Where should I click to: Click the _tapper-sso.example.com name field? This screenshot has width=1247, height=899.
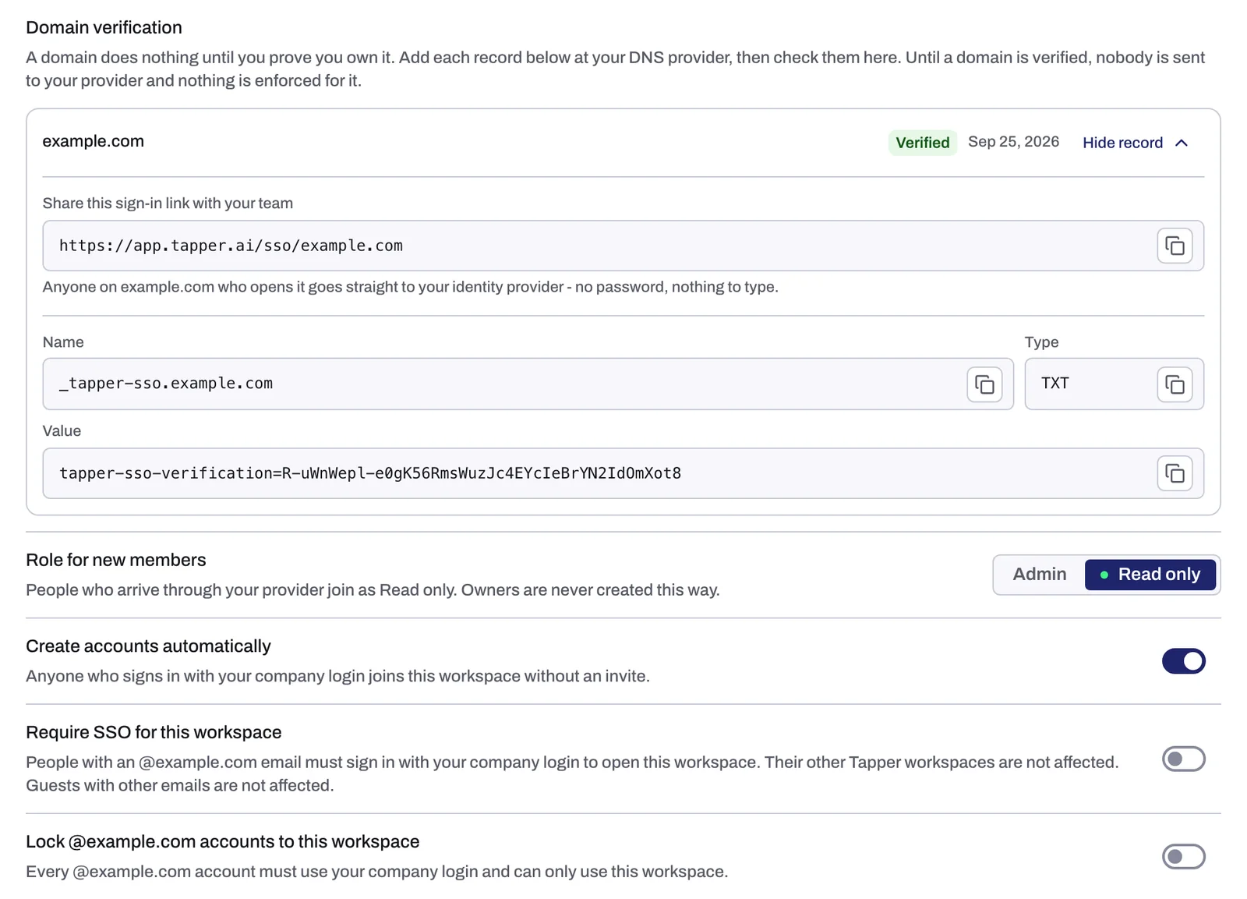528,384
